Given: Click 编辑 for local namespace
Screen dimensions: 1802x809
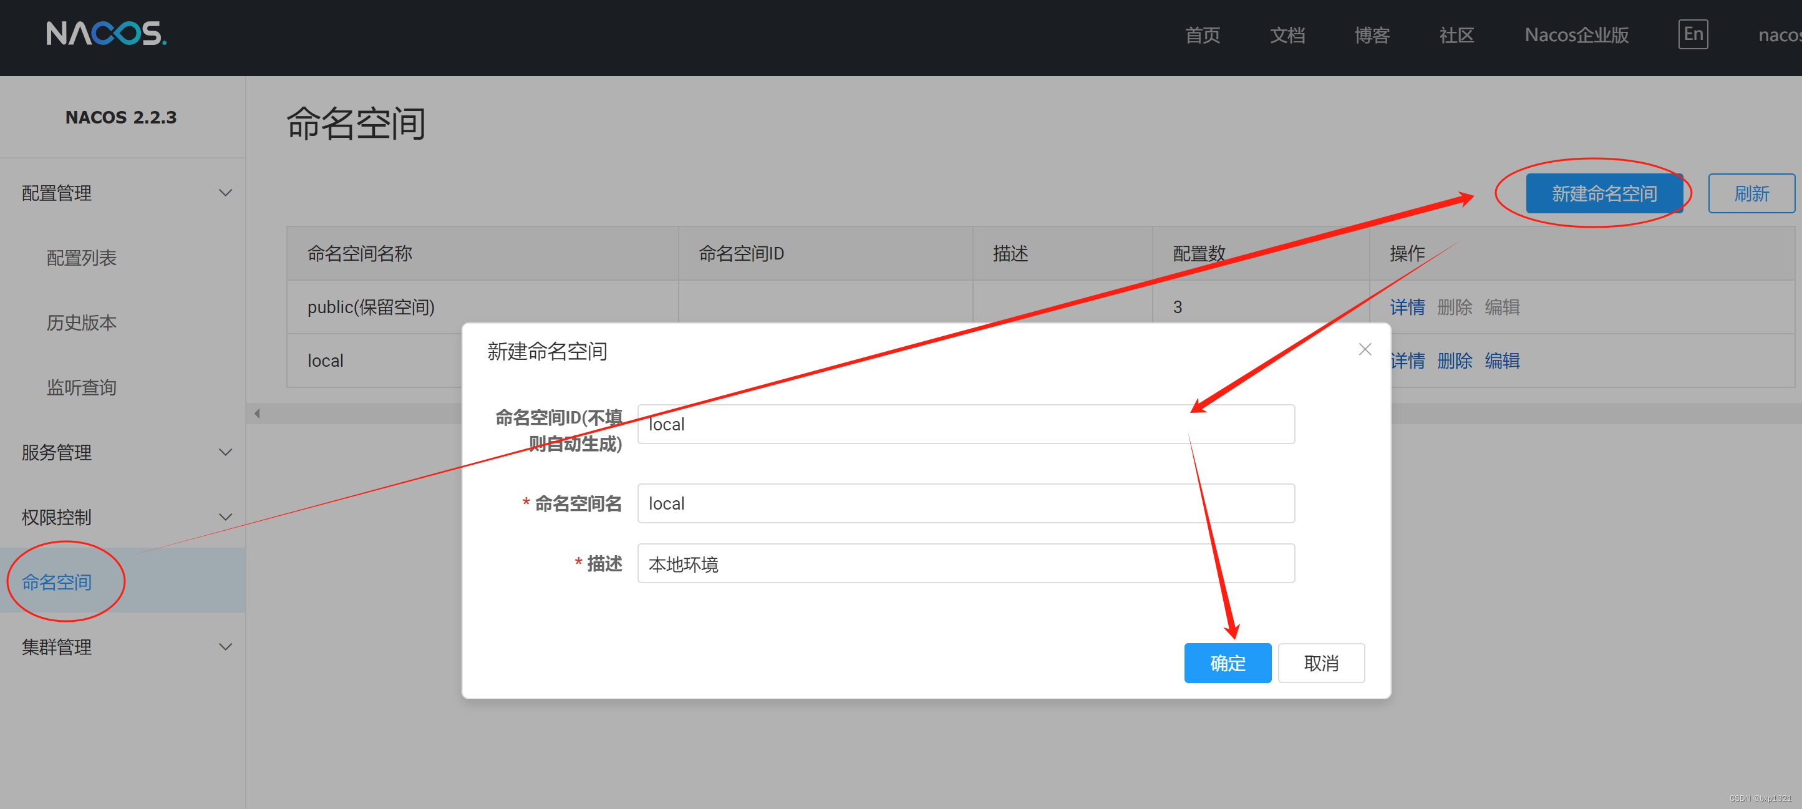Looking at the screenshot, I should (1502, 361).
